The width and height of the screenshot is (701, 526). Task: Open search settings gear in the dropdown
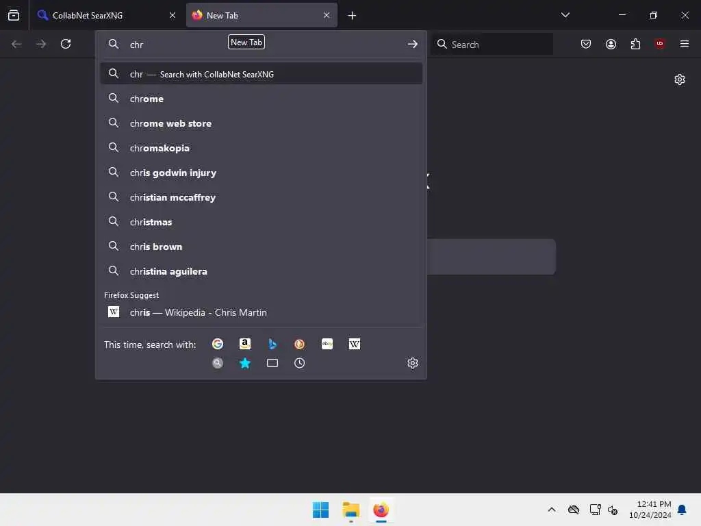pyautogui.click(x=413, y=363)
